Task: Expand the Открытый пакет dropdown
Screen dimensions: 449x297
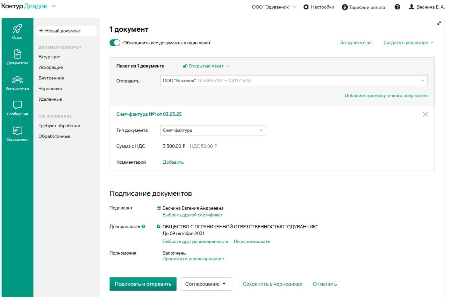Action: click(x=206, y=66)
